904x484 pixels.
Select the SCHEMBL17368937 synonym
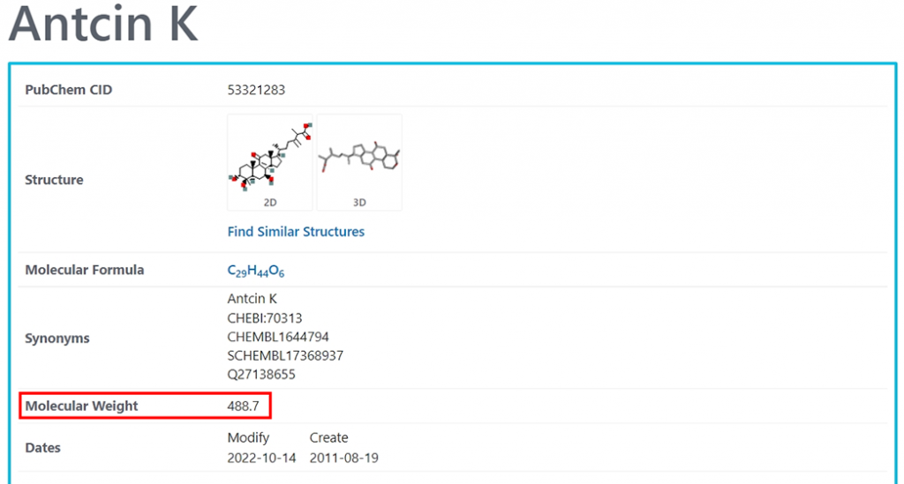tap(285, 355)
